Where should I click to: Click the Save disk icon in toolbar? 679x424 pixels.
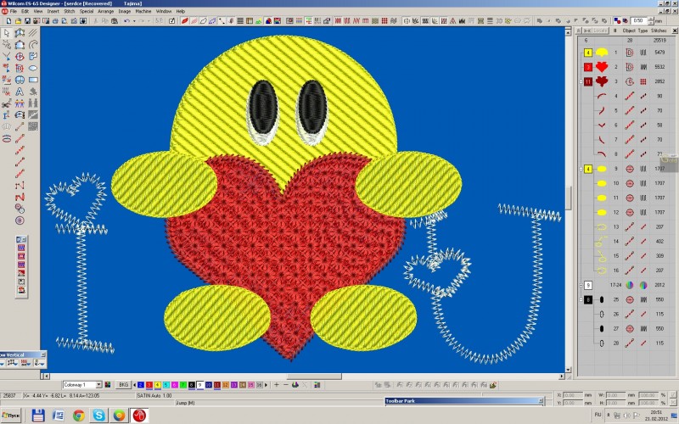27,20
